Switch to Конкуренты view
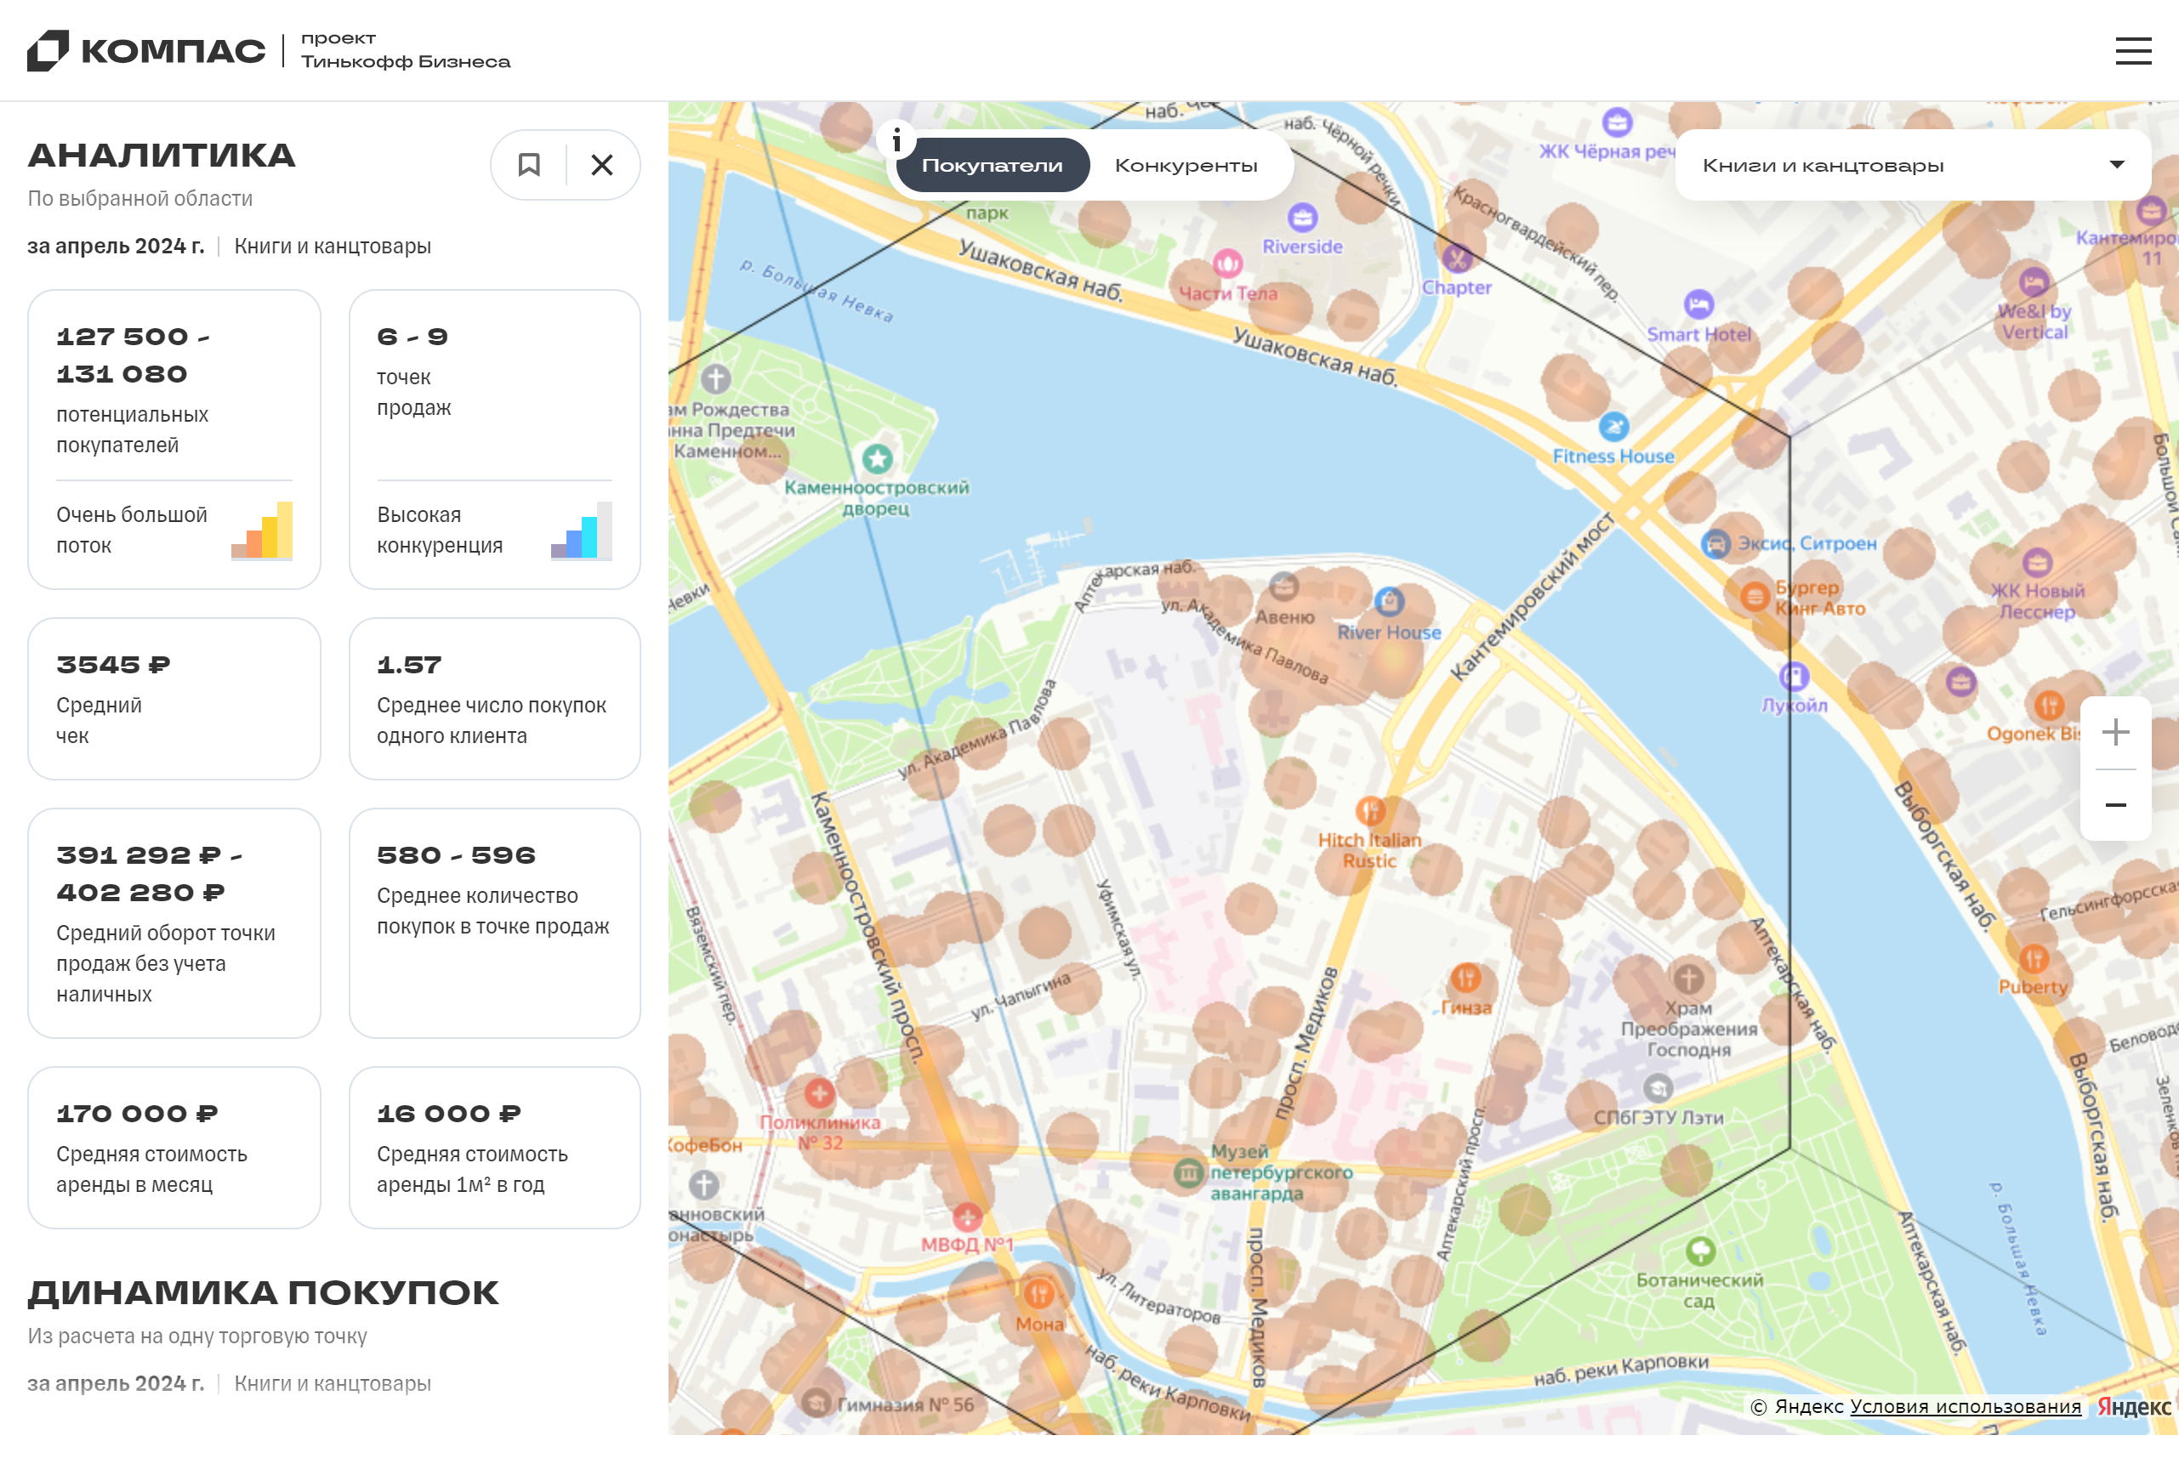 coord(1186,165)
